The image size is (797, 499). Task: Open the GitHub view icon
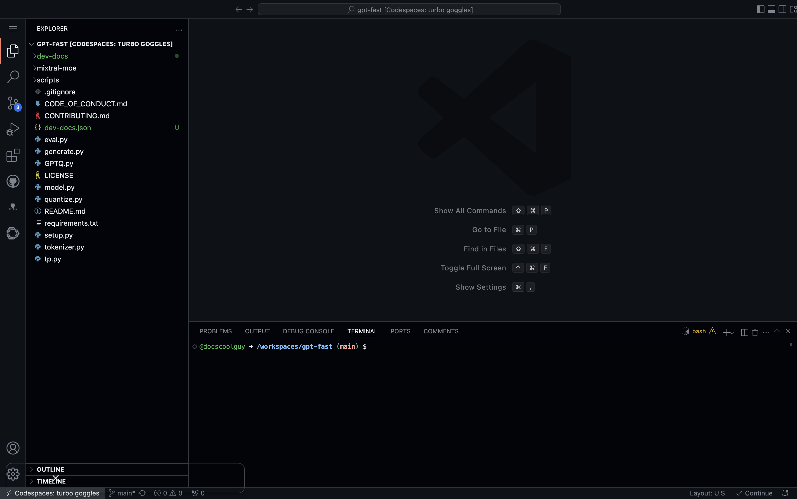tap(13, 181)
